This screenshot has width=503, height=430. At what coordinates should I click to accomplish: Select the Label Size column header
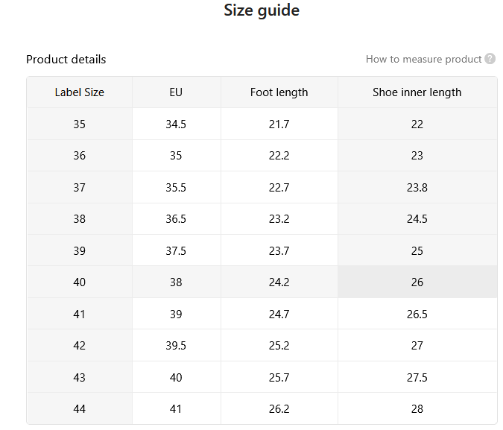[x=80, y=92]
